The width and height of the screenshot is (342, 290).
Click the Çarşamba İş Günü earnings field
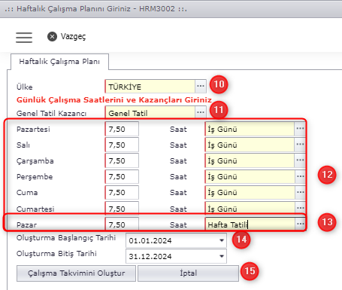click(x=250, y=160)
